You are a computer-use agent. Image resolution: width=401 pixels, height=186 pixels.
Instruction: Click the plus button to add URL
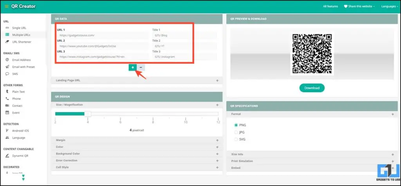pos(133,67)
